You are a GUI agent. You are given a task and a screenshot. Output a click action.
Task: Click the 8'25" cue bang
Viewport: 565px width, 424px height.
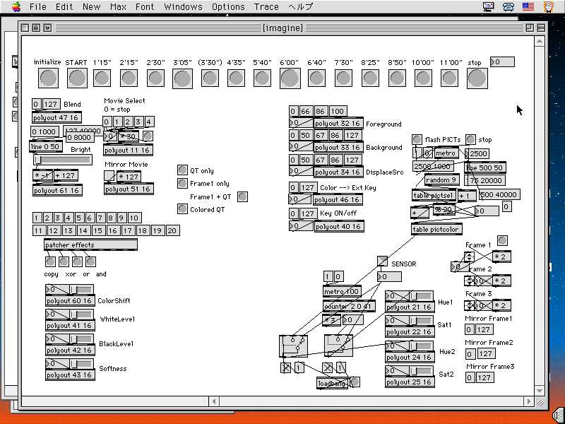370,78
